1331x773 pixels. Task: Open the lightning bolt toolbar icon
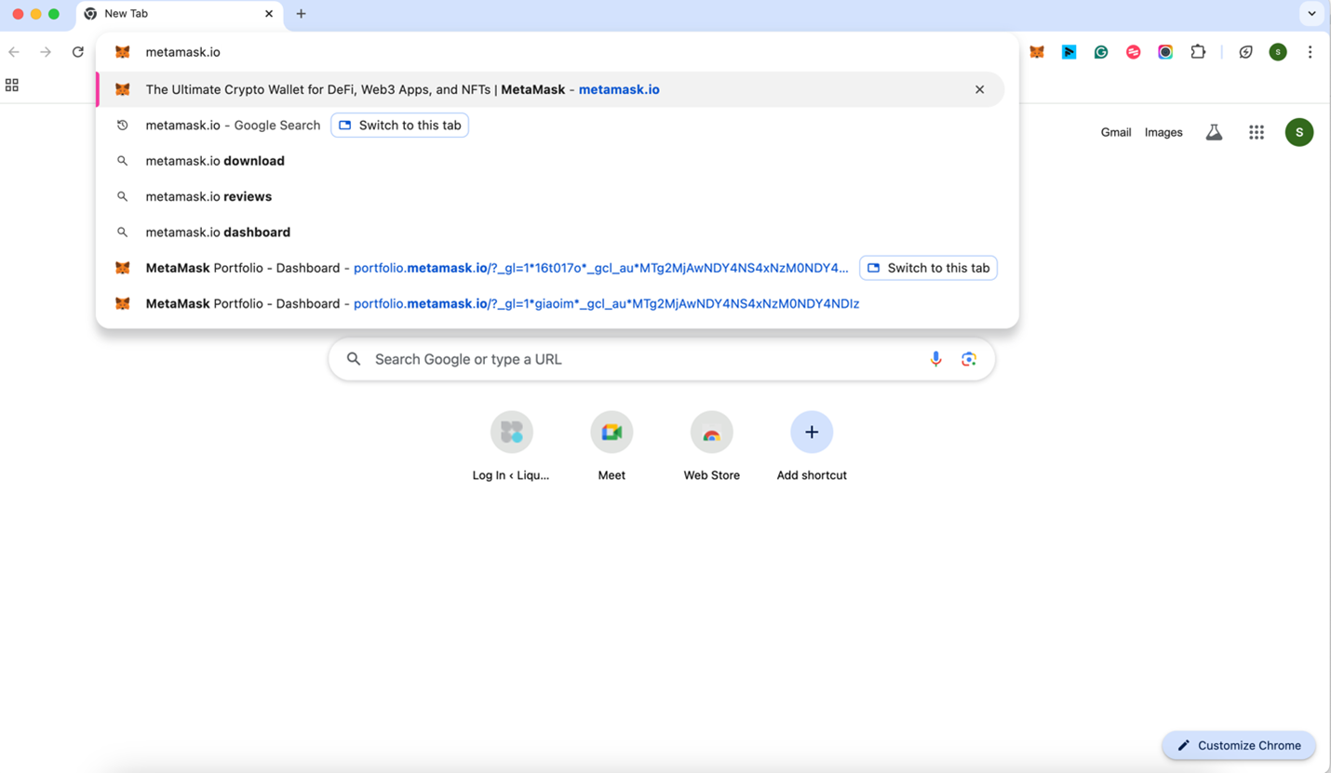(1245, 52)
